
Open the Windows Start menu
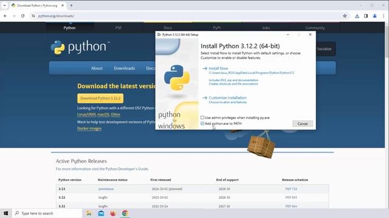tap(5, 213)
